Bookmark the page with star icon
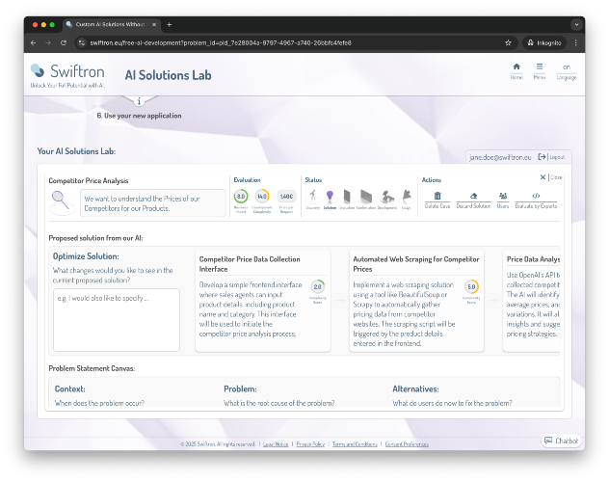Screen dimensions: 609x482 [508, 42]
